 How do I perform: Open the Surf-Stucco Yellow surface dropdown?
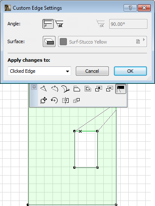click(x=102, y=41)
